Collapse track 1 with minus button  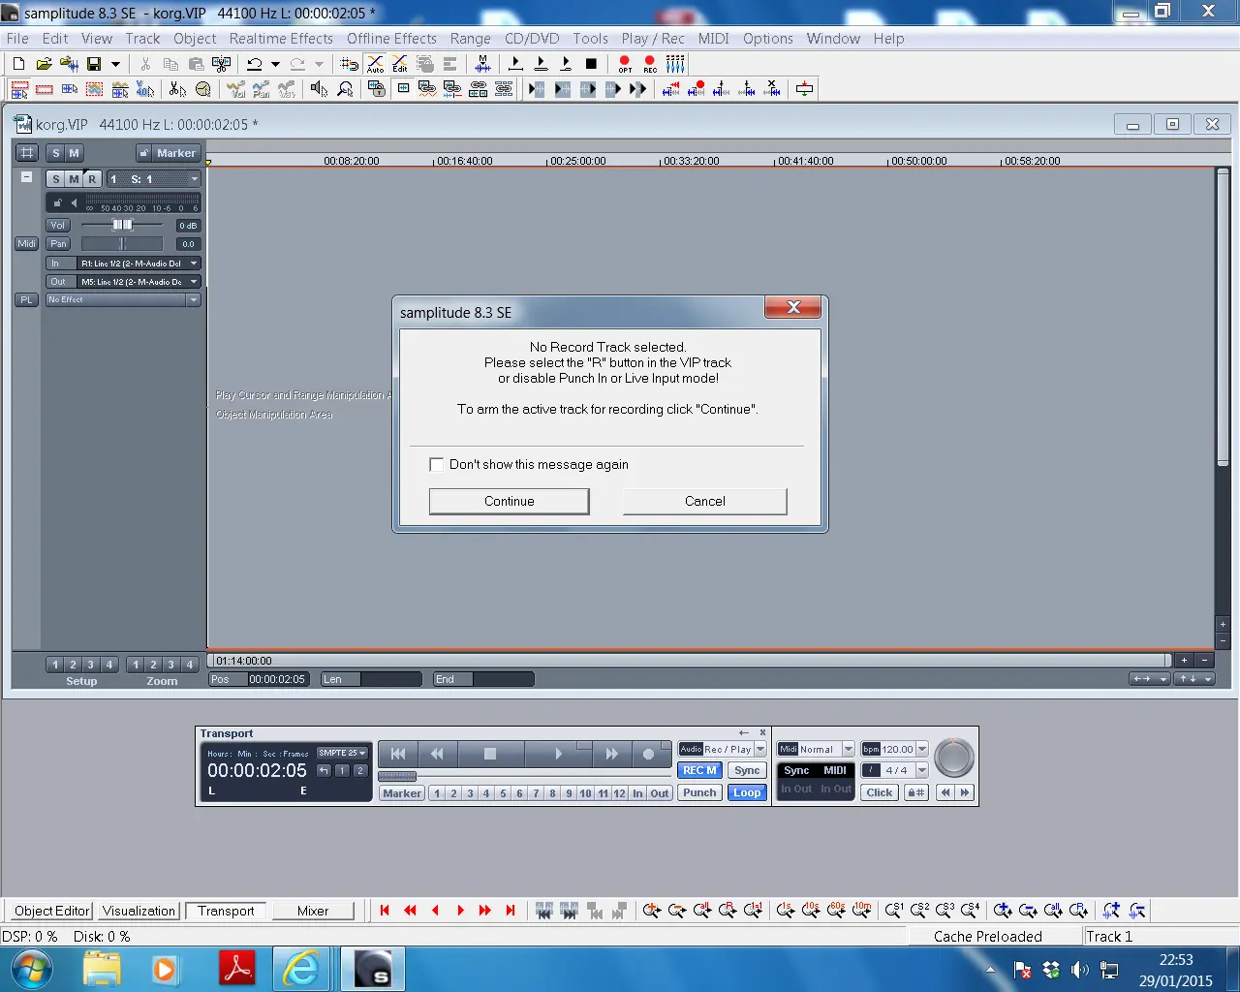27,177
